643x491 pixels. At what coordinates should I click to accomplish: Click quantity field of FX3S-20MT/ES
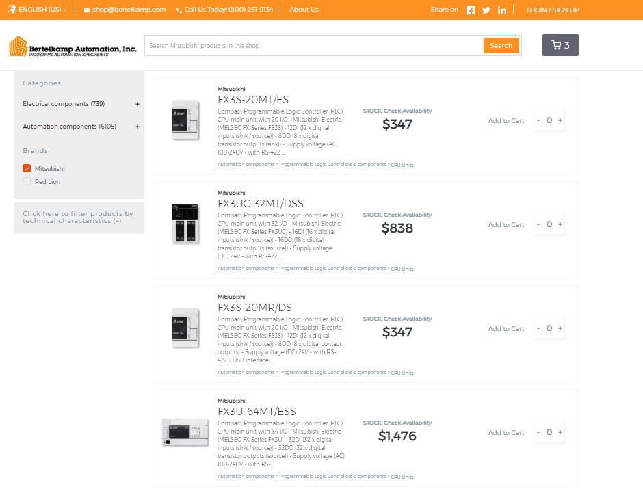(x=549, y=120)
